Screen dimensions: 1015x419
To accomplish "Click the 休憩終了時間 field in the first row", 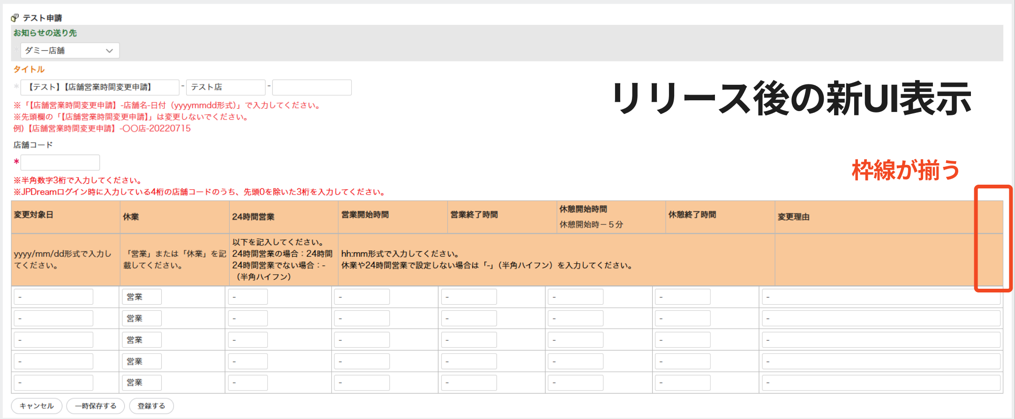I will (683, 297).
